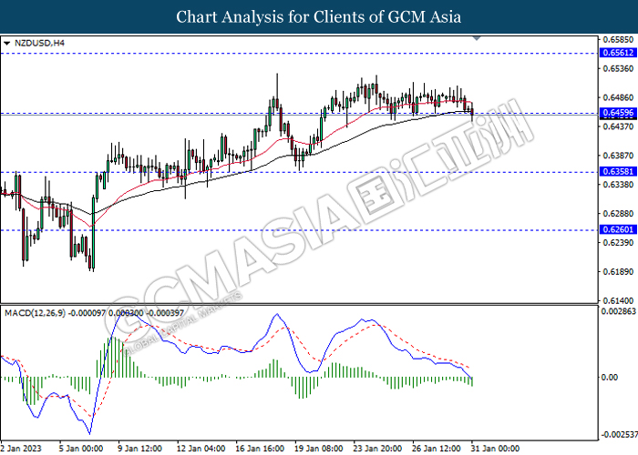Click the MACD(12,26,9) indicator label

point(35,313)
